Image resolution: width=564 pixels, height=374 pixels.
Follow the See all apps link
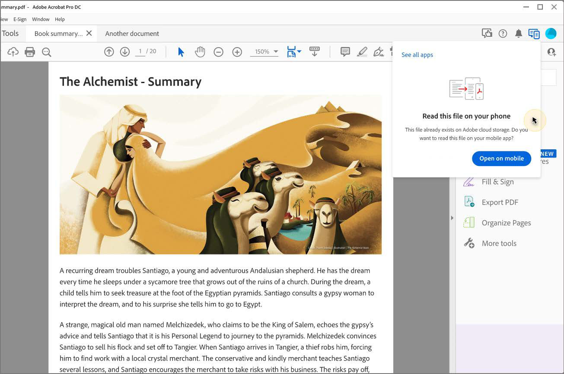417,55
